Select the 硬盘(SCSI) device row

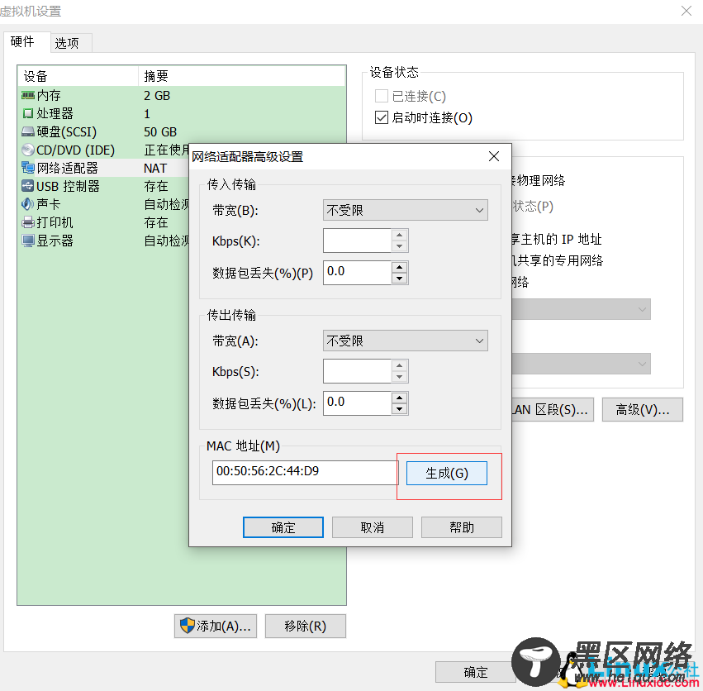pyautogui.click(x=182, y=131)
